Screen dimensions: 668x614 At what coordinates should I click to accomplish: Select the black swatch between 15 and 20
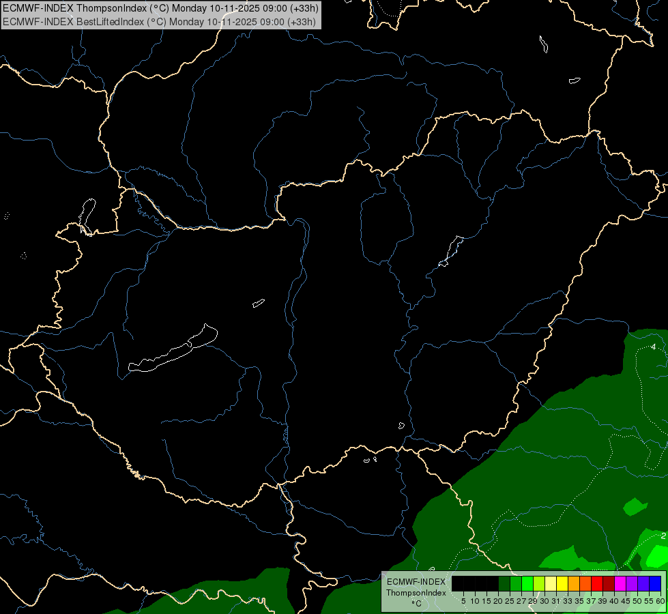coord(493,583)
